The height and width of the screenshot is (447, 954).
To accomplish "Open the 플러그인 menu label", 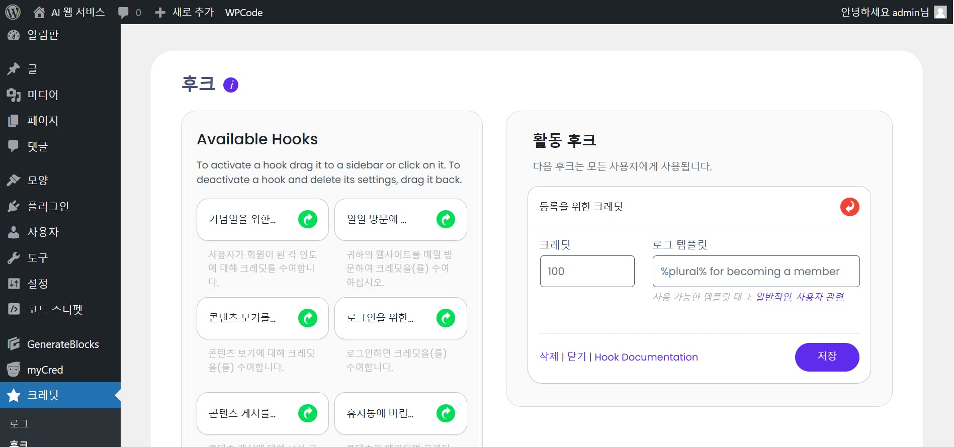I will click(48, 206).
